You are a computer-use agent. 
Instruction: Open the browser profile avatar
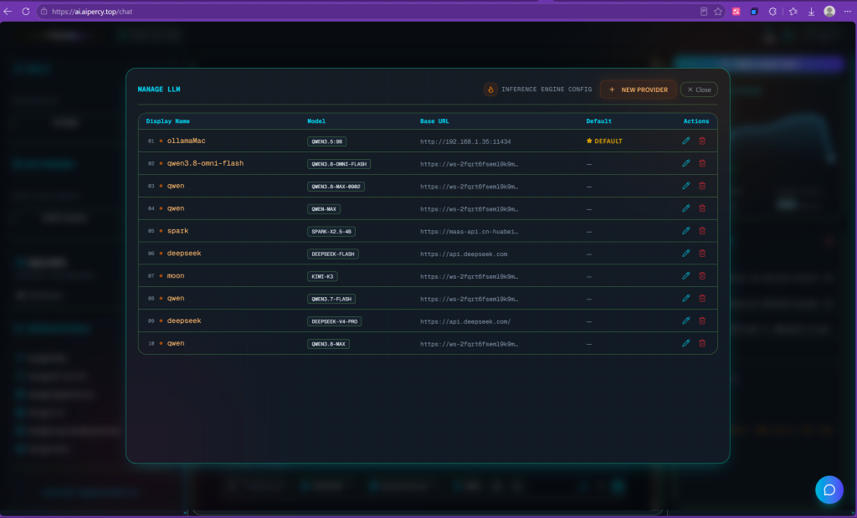point(829,12)
